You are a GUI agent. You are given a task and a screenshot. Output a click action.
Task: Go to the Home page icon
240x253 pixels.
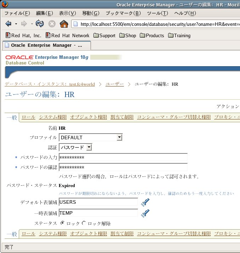[64, 24]
